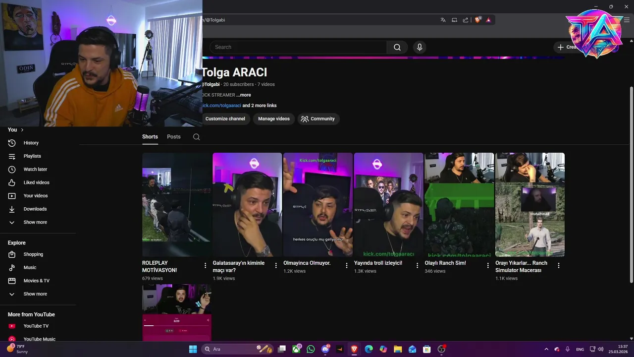
Task: Click Customize channel button
Action: [225, 119]
